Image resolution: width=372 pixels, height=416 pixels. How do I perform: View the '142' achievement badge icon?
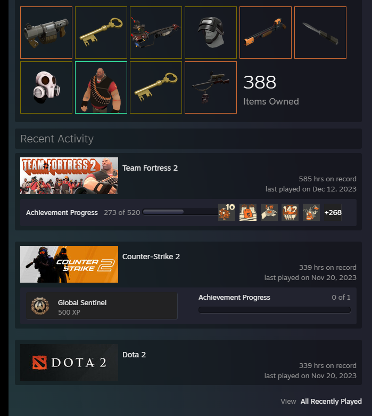point(290,212)
